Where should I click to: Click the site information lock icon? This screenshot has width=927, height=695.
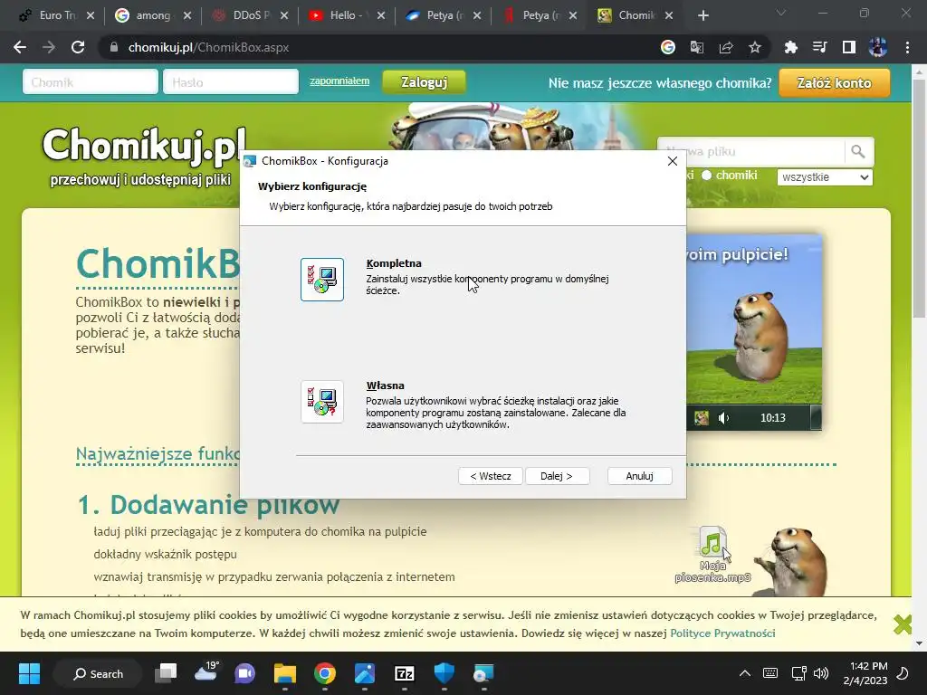point(113,47)
